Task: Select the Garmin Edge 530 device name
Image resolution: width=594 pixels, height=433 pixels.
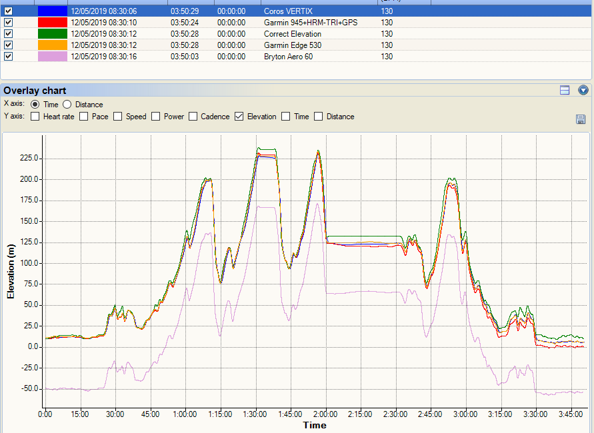Action: pos(293,45)
